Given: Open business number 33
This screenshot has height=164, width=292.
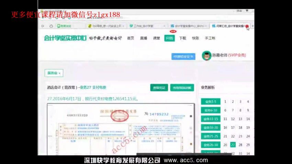Looking at the screenshot, I should (240, 153).
